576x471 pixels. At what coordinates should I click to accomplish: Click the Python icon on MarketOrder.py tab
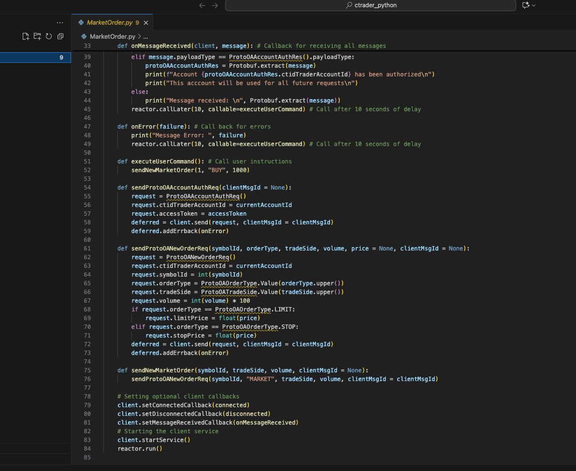pos(81,23)
